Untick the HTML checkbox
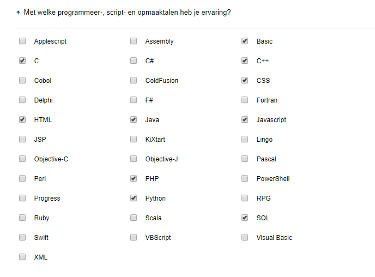The image size is (375, 277). [22, 119]
